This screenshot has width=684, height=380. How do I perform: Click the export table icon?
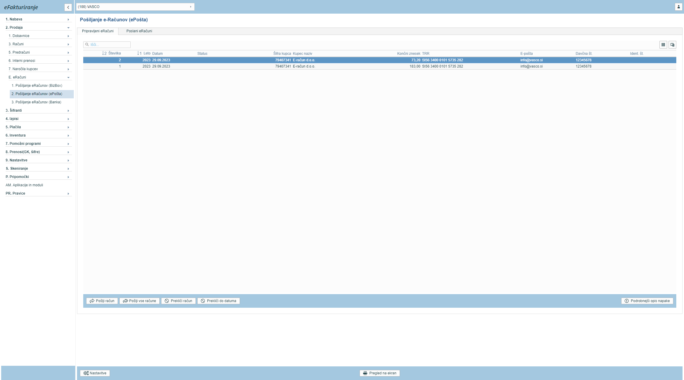point(672,45)
